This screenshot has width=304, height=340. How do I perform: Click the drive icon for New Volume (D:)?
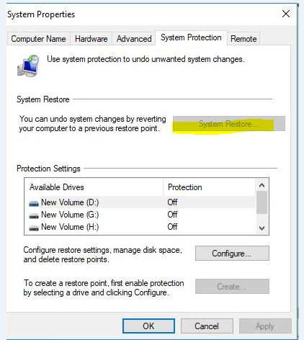click(34, 203)
